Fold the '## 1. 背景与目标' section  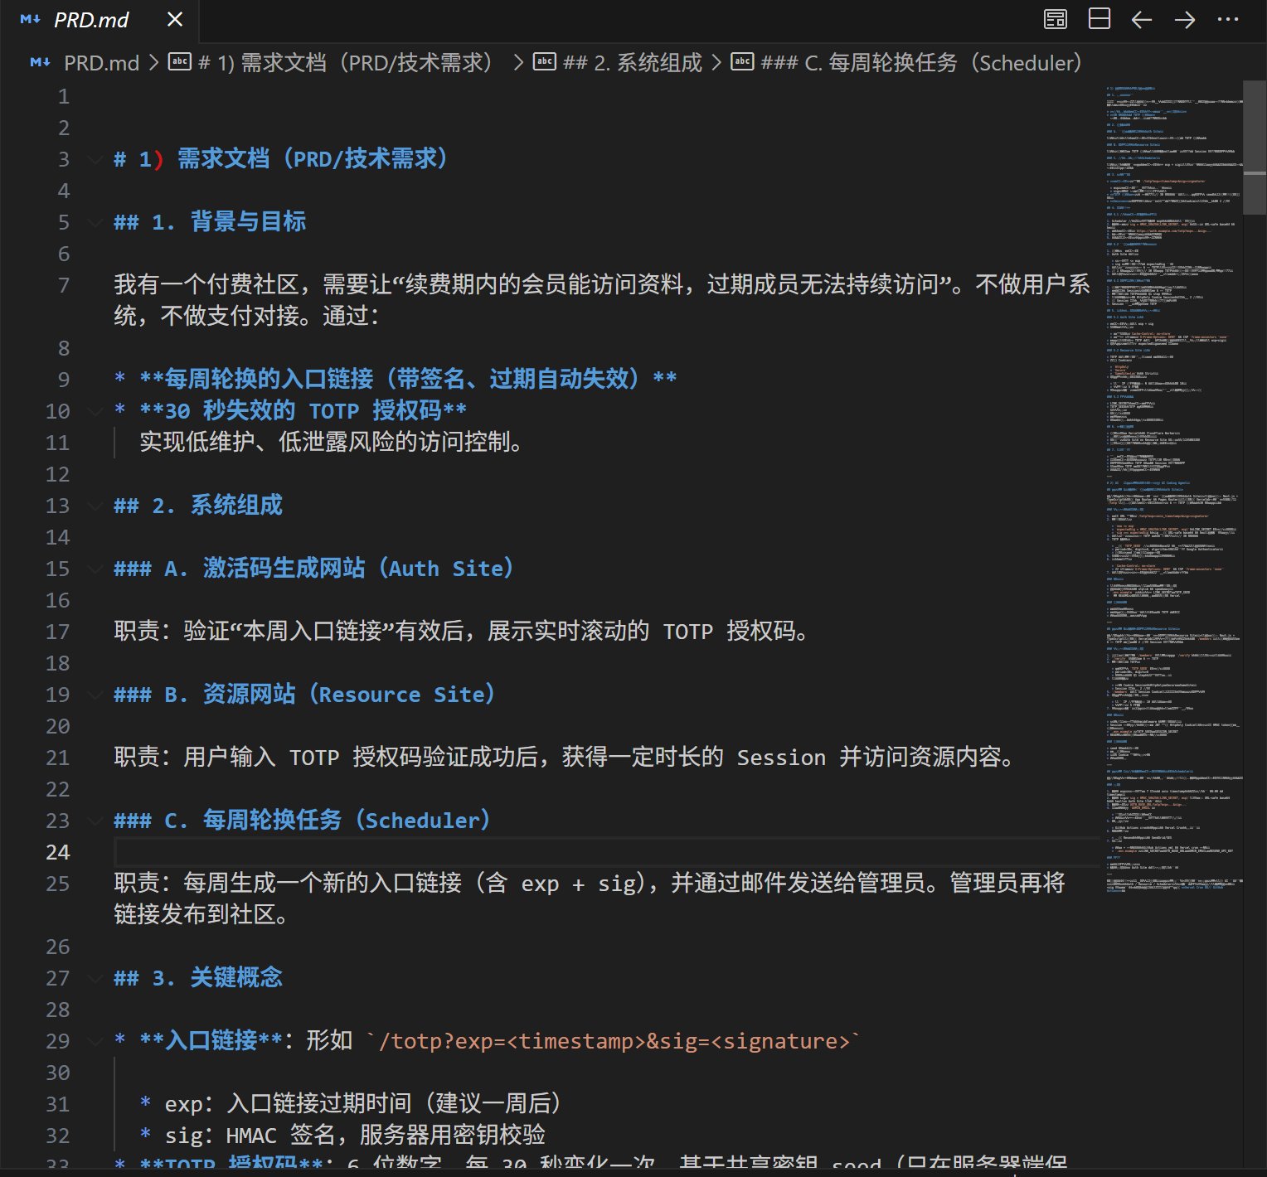point(95,223)
